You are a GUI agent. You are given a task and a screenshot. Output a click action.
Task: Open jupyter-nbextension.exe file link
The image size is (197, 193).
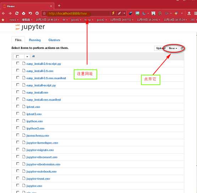[x=43, y=164]
